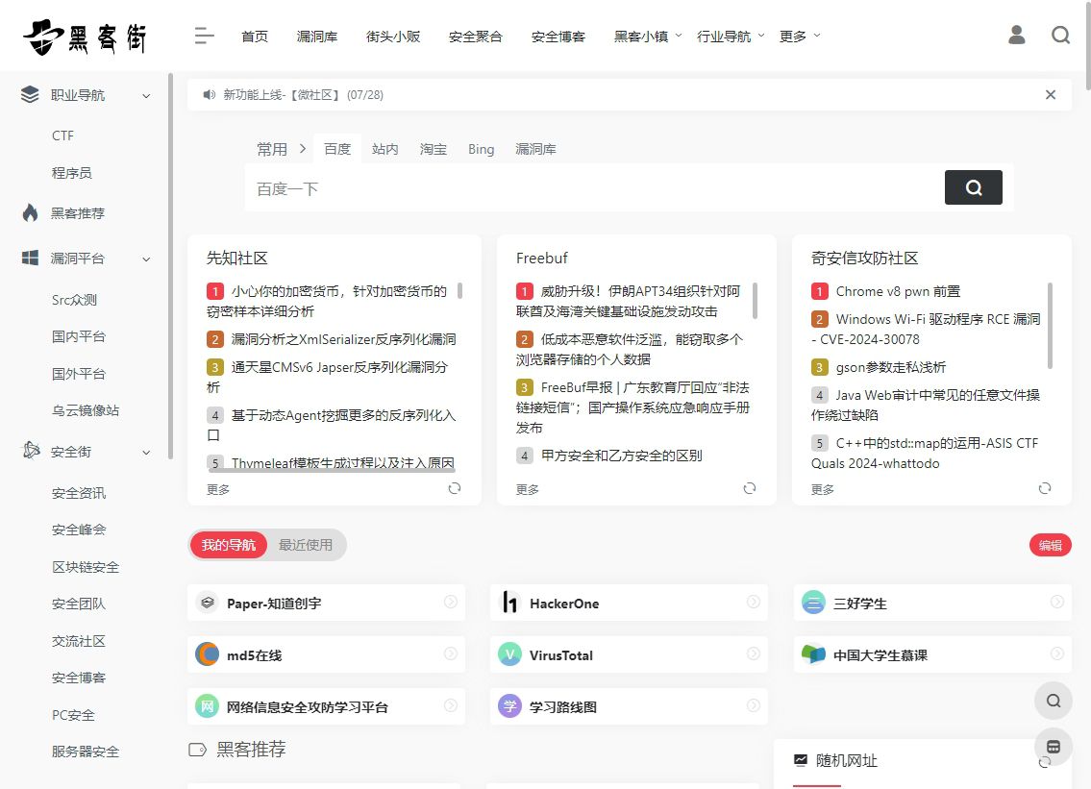Click the 黑客推荐 section tag icon
Viewport: 1091px width, 789px height.
[198, 750]
